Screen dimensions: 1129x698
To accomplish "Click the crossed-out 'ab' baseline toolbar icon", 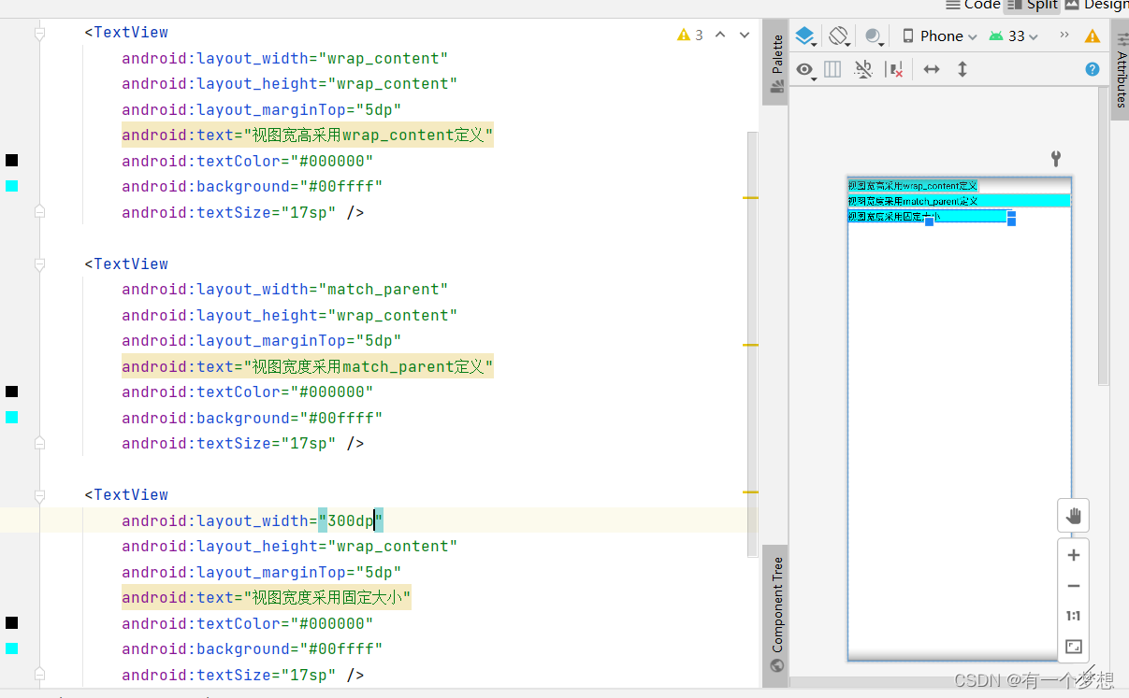I will click(863, 69).
